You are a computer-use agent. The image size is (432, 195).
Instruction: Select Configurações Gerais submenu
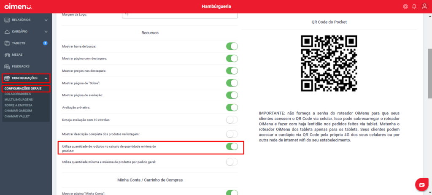click(23, 89)
